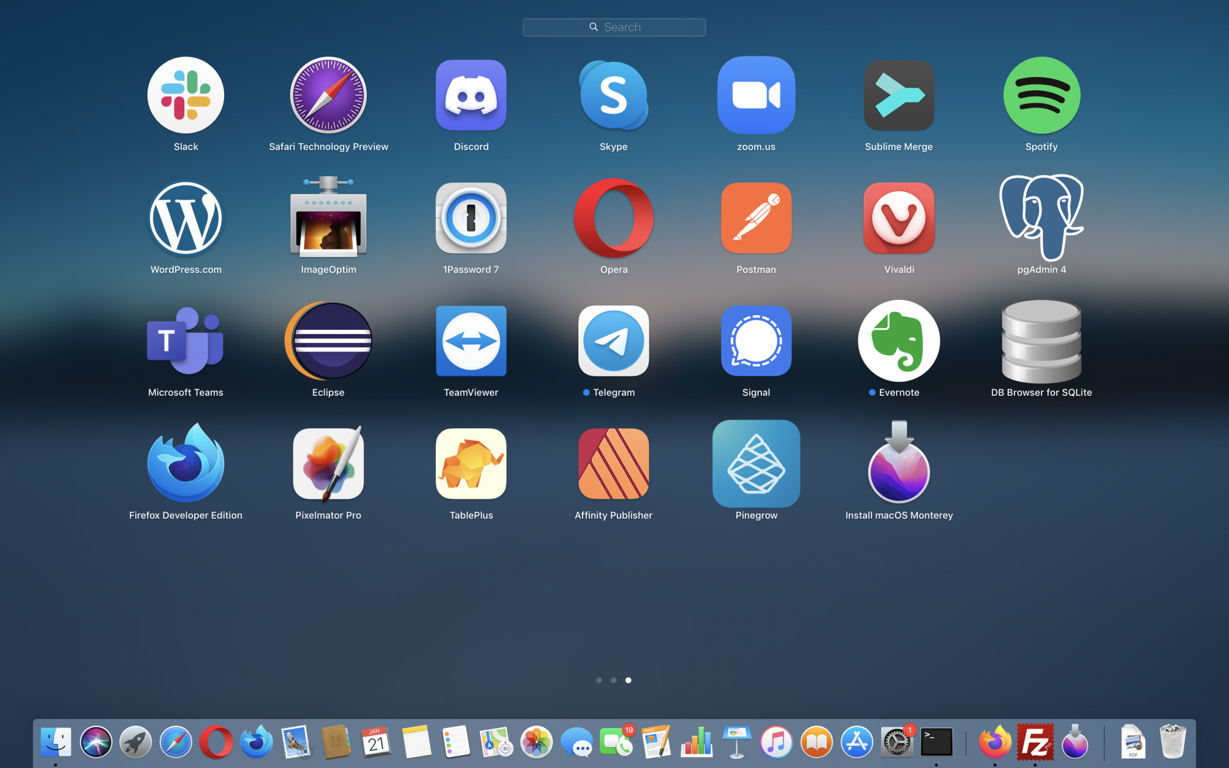Open the Slack app

[186, 95]
